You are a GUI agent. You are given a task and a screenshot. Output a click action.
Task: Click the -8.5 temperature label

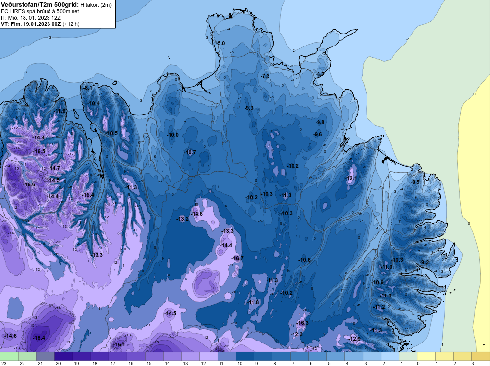click(x=416, y=182)
